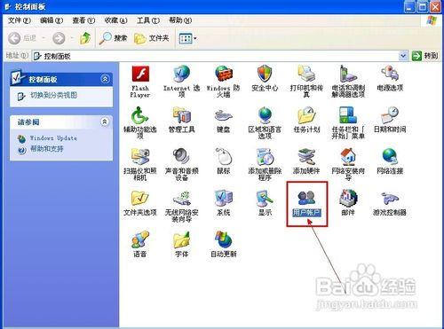
Task: Open 区域和语言选项 globe icon
Action: click(x=265, y=115)
